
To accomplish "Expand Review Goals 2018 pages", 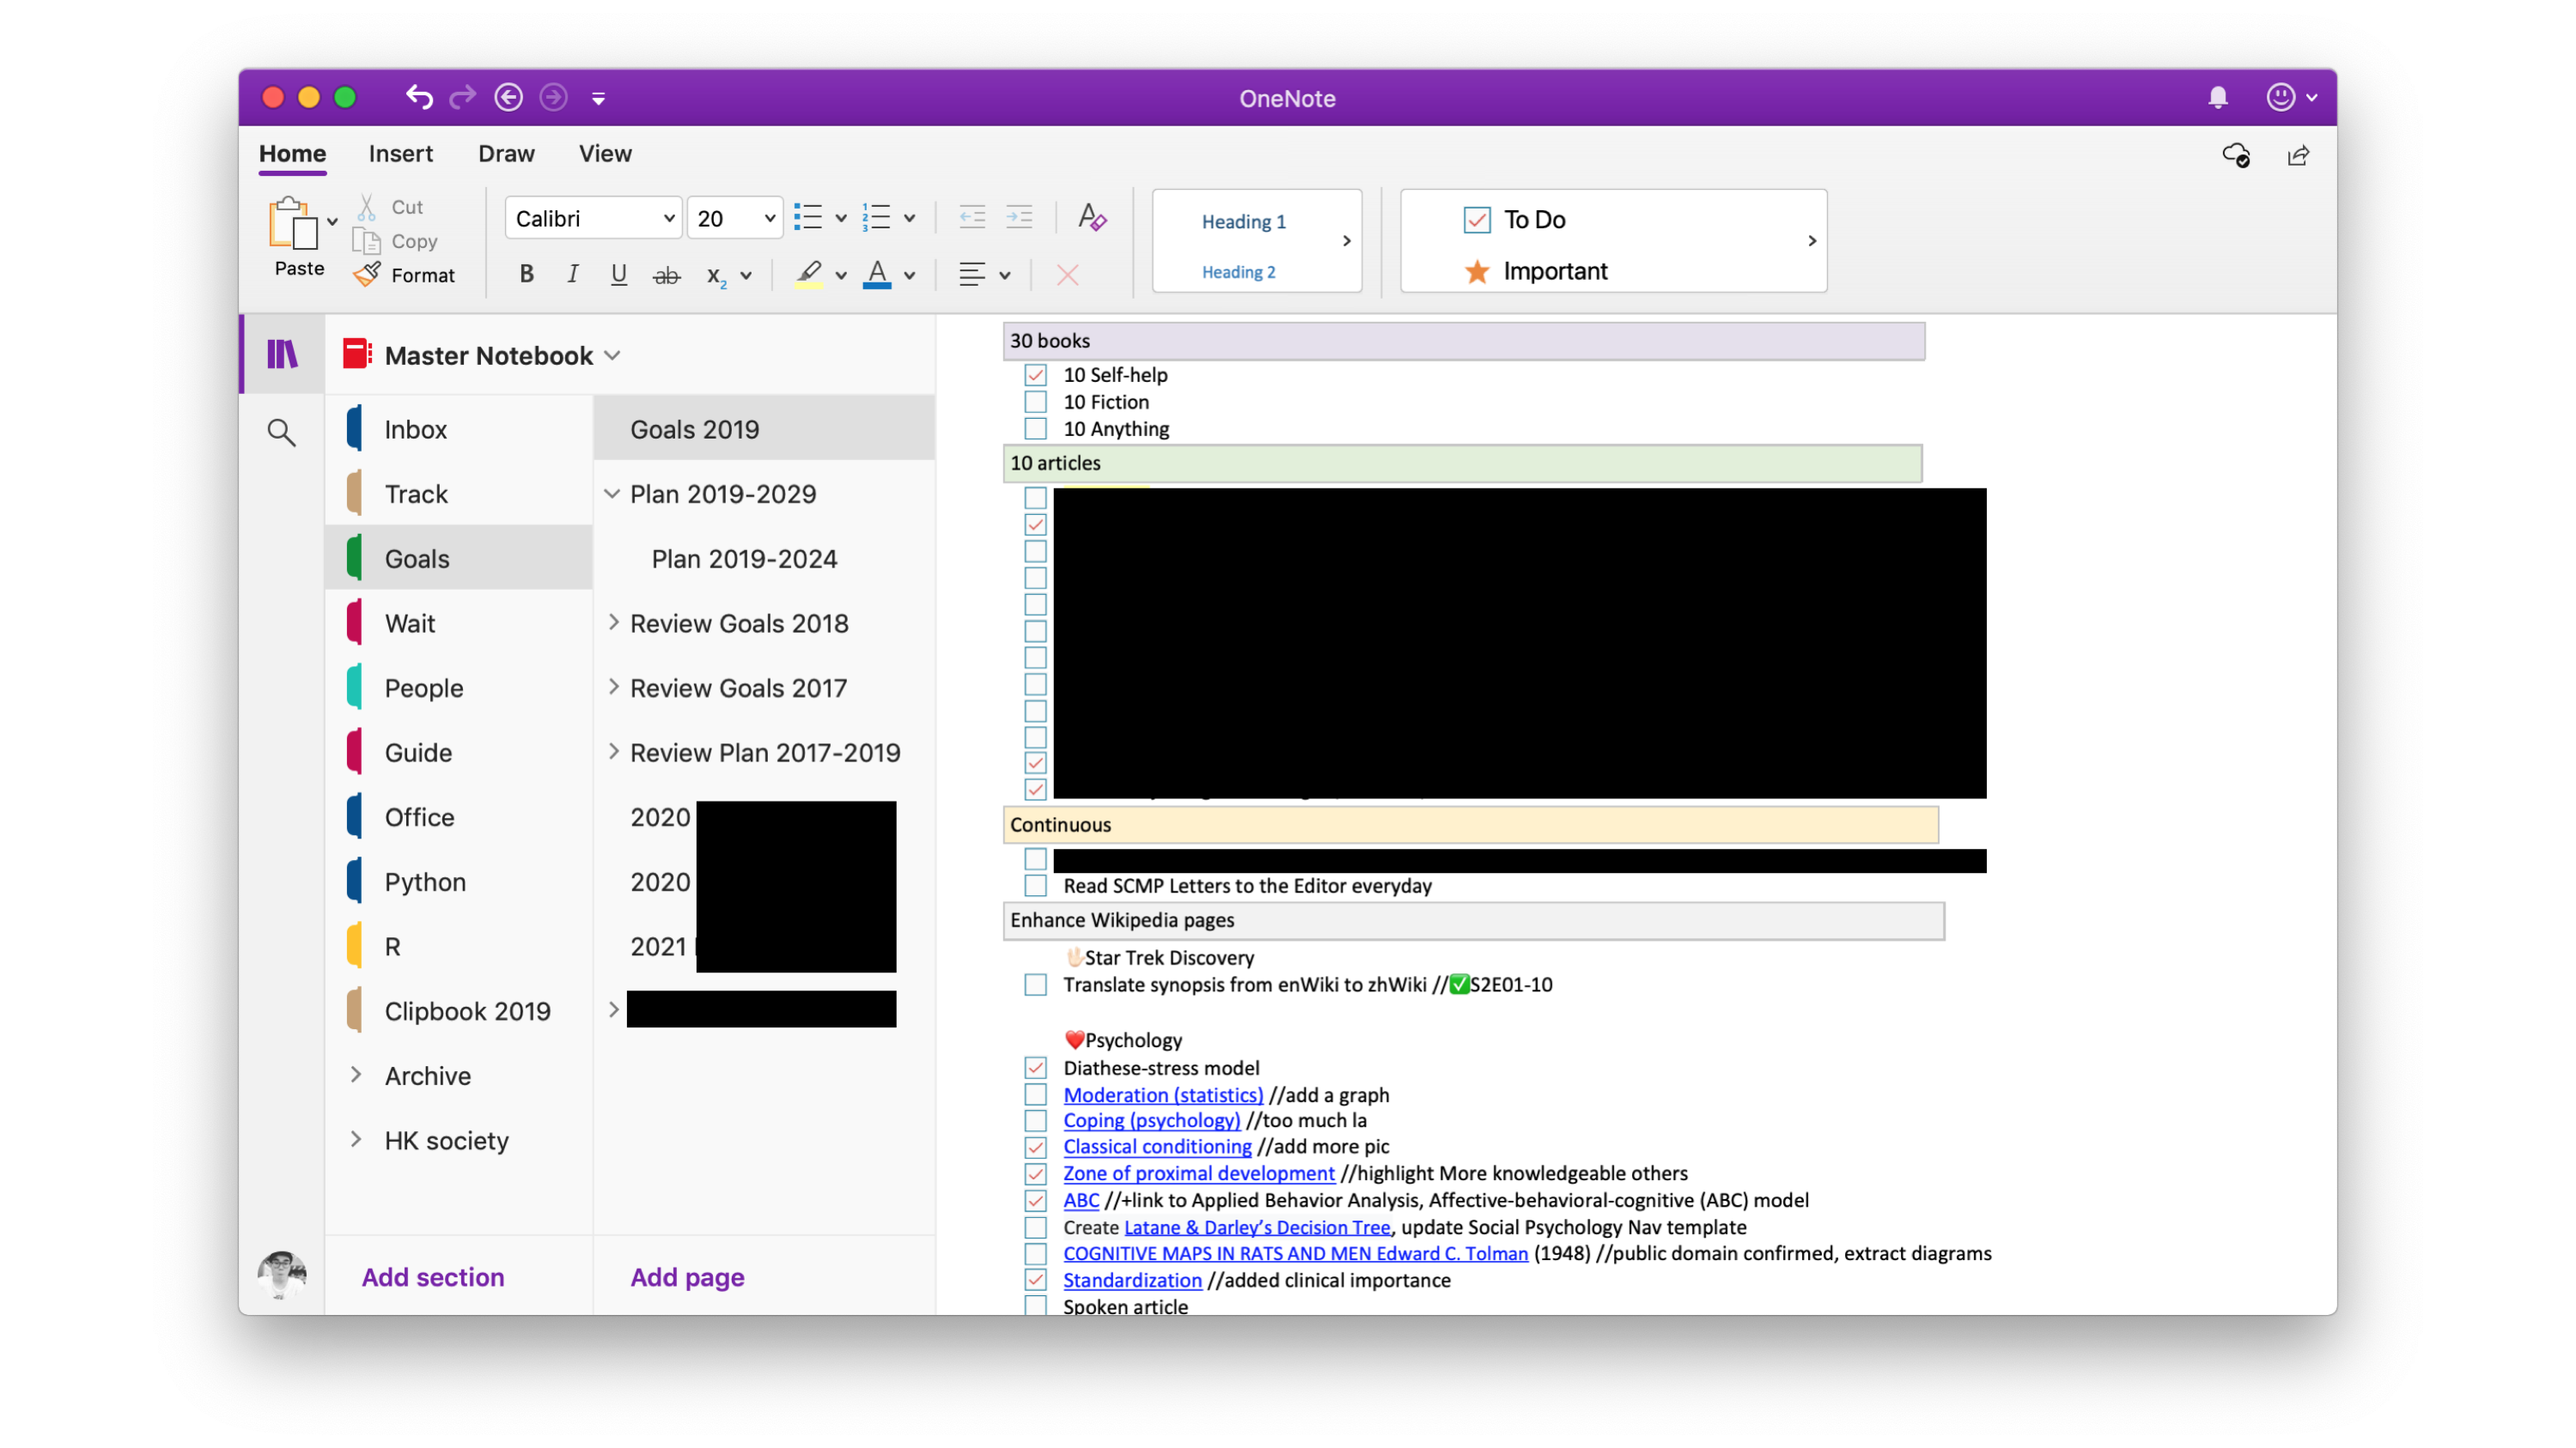I will pyautogui.click(x=613, y=622).
